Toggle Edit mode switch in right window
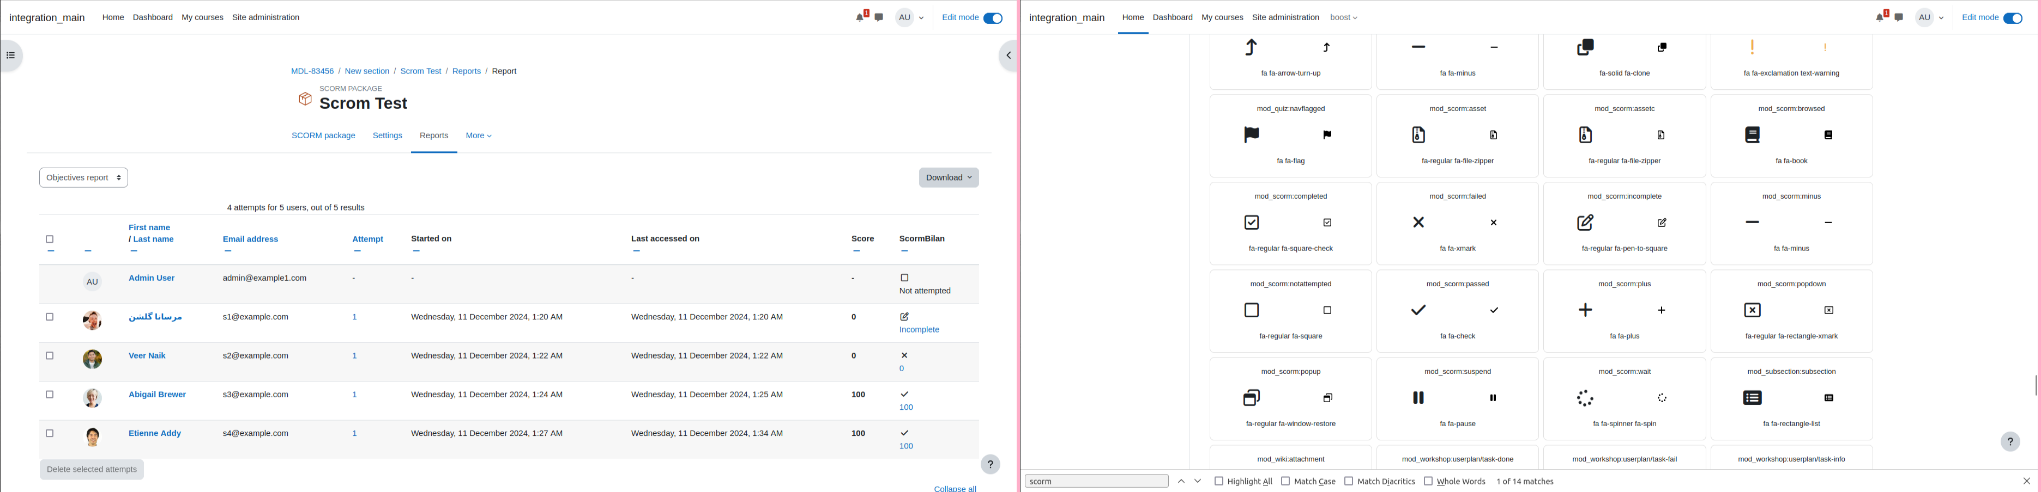2041x492 pixels. pos(2013,18)
